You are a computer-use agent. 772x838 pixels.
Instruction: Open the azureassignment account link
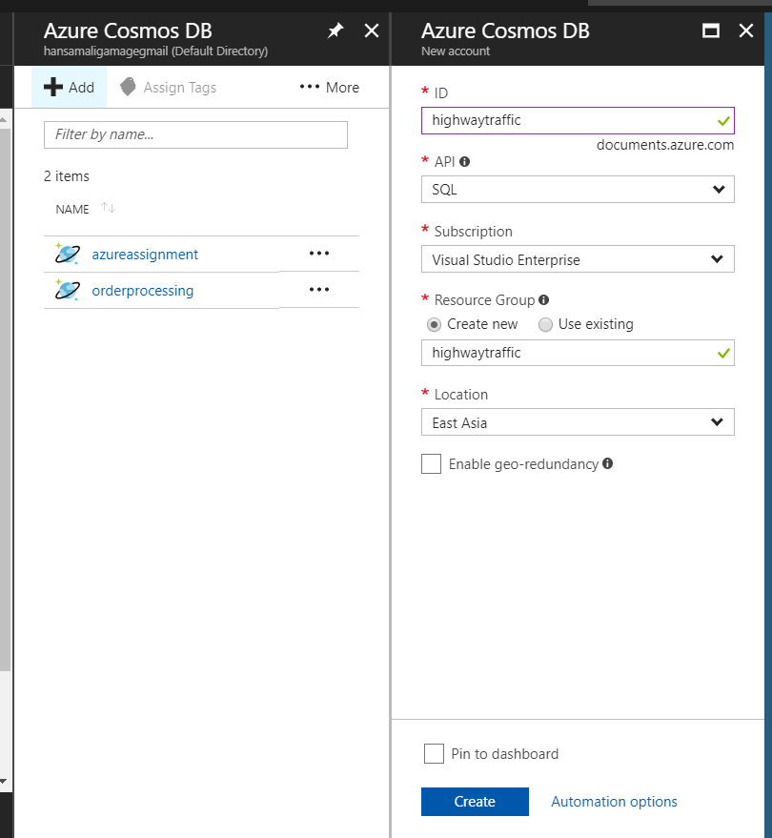pyautogui.click(x=145, y=255)
